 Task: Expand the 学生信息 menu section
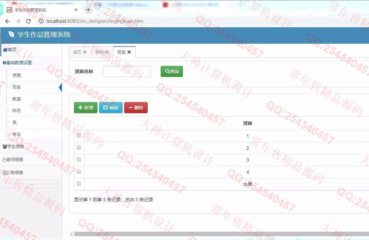(x=31, y=146)
